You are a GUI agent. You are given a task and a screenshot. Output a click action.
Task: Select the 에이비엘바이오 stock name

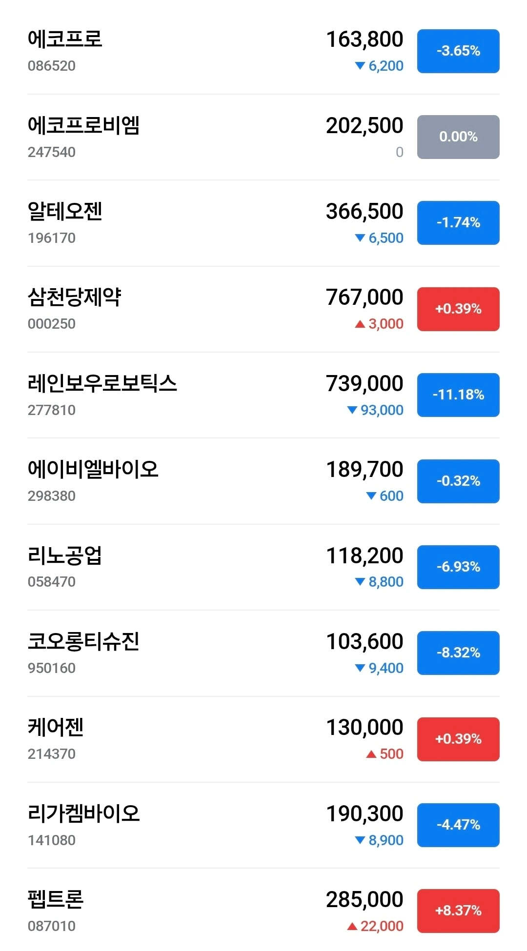tap(93, 469)
